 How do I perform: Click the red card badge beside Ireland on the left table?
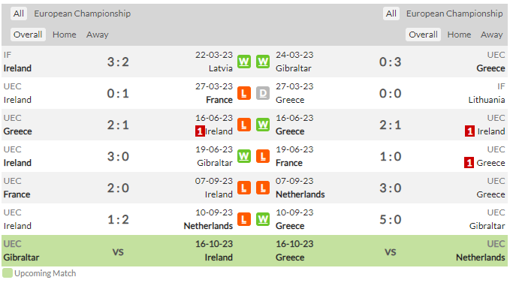[200, 131]
